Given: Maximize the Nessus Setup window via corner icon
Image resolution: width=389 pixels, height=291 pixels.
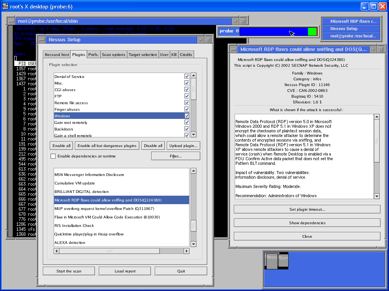Looking at the screenshot, I should point(208,40).
